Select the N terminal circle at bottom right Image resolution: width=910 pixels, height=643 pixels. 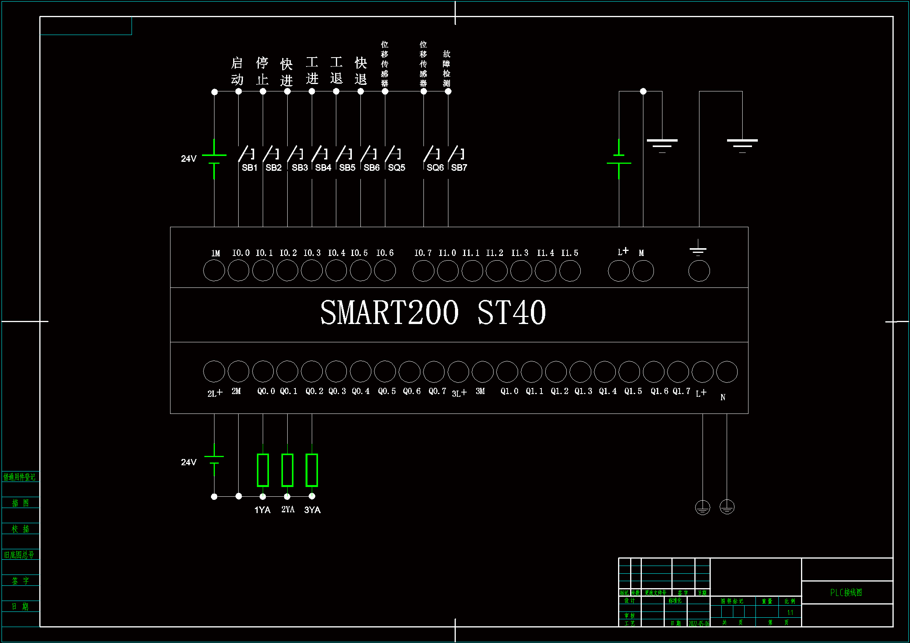point(727,371)
